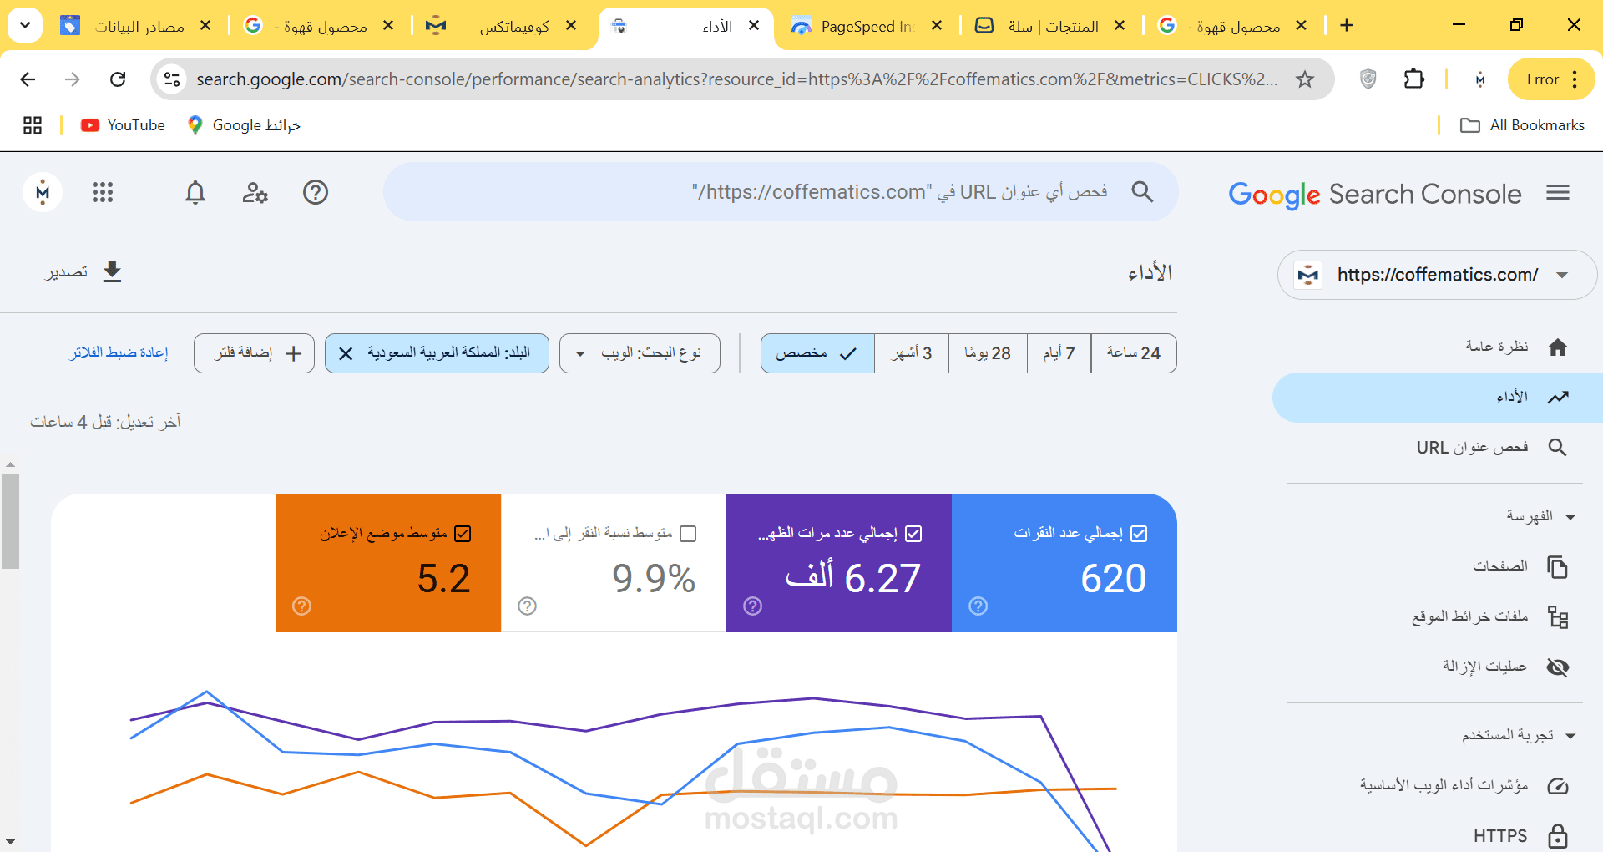Close the PageSpeed Insights tab

point(937,26)
